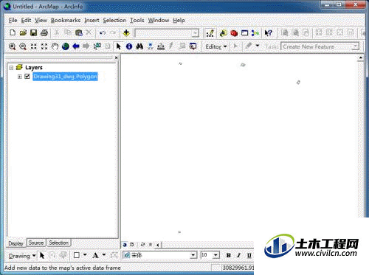369x275 pixels.
Task: Switch to the Display tab
Action: coord(15,243)
